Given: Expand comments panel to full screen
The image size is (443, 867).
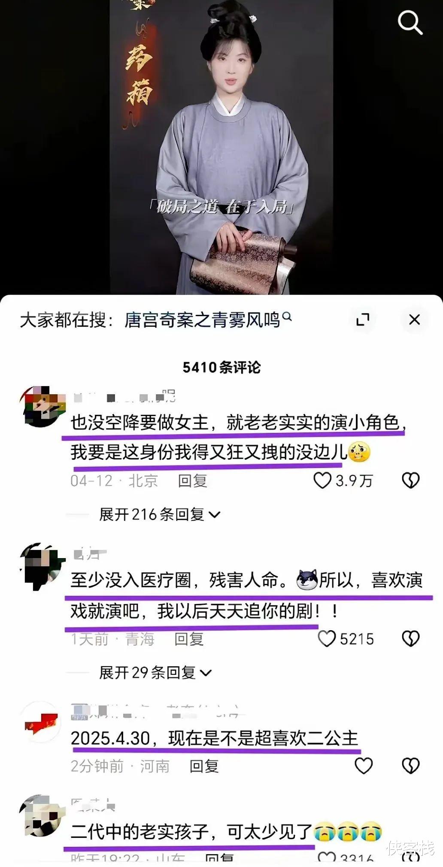Looking at the screenshot, I should tap(363, 320).
